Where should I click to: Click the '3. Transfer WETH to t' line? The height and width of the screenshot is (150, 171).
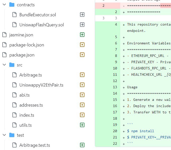(149, 112)
